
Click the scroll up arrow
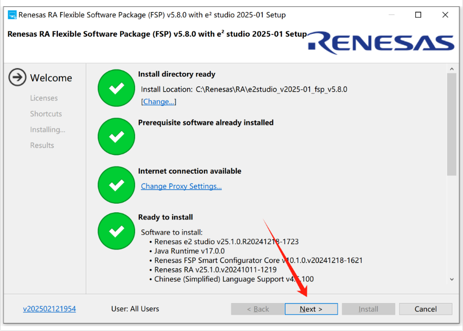[452, 69]
